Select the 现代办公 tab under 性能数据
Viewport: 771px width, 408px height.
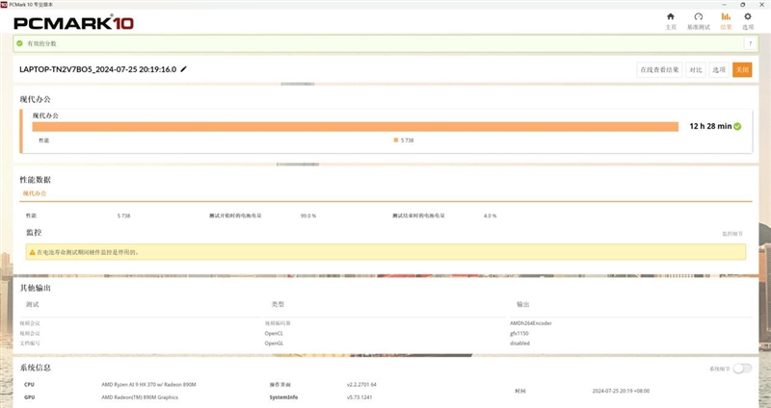[x=35, y=193]
